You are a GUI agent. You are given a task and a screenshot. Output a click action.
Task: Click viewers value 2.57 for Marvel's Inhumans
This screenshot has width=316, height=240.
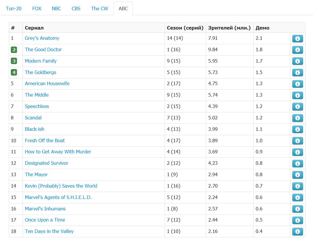click(x=213, y=209)
